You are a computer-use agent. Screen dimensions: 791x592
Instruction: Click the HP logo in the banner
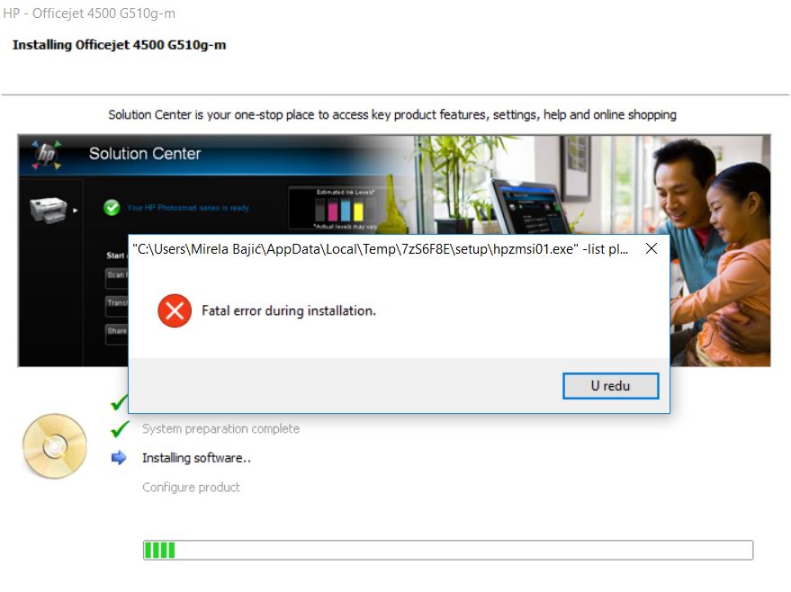click(47, 155)
